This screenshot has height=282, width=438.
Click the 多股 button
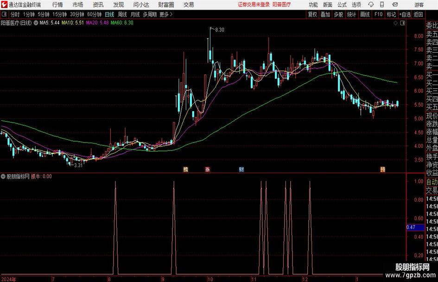coord(338,14)
